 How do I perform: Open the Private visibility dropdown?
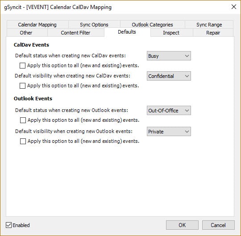[169, 131]
